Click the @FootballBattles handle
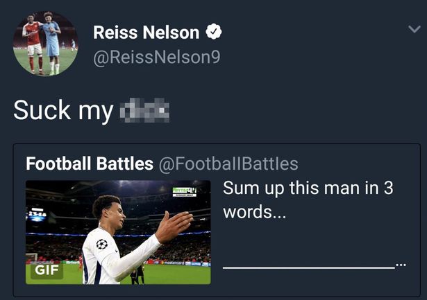 point(228,164)
